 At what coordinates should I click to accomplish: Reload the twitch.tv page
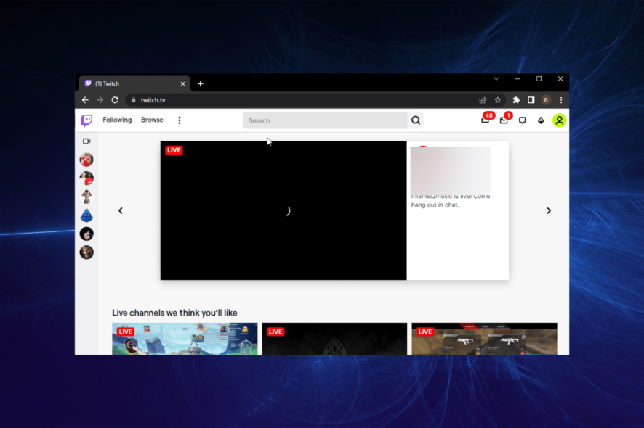pyautogui.click(x=116, y=99)
